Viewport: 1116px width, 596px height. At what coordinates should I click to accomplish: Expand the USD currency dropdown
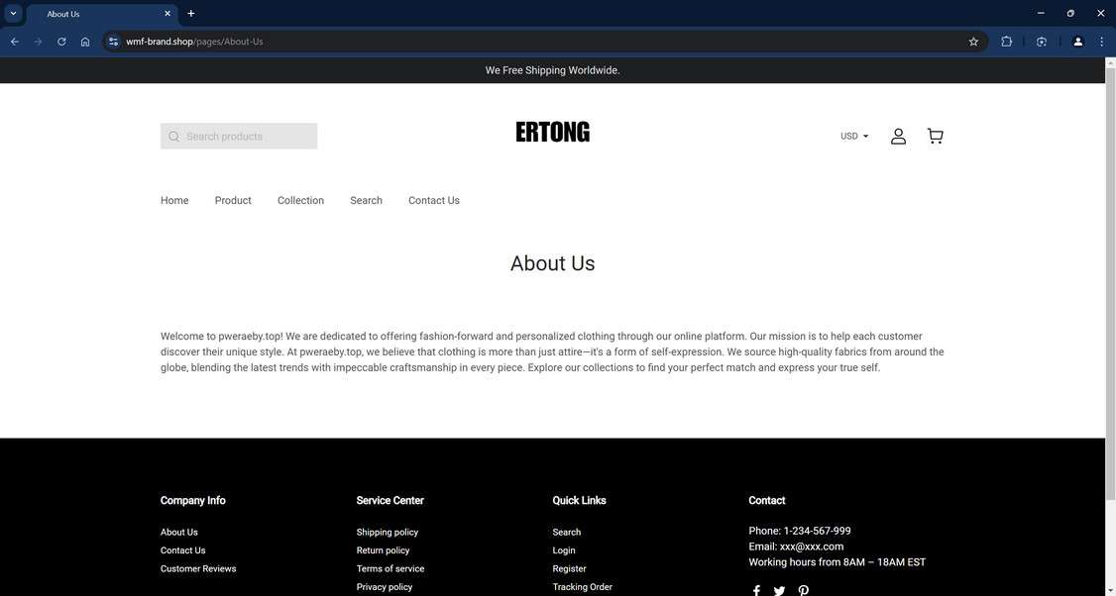[854, 136]
